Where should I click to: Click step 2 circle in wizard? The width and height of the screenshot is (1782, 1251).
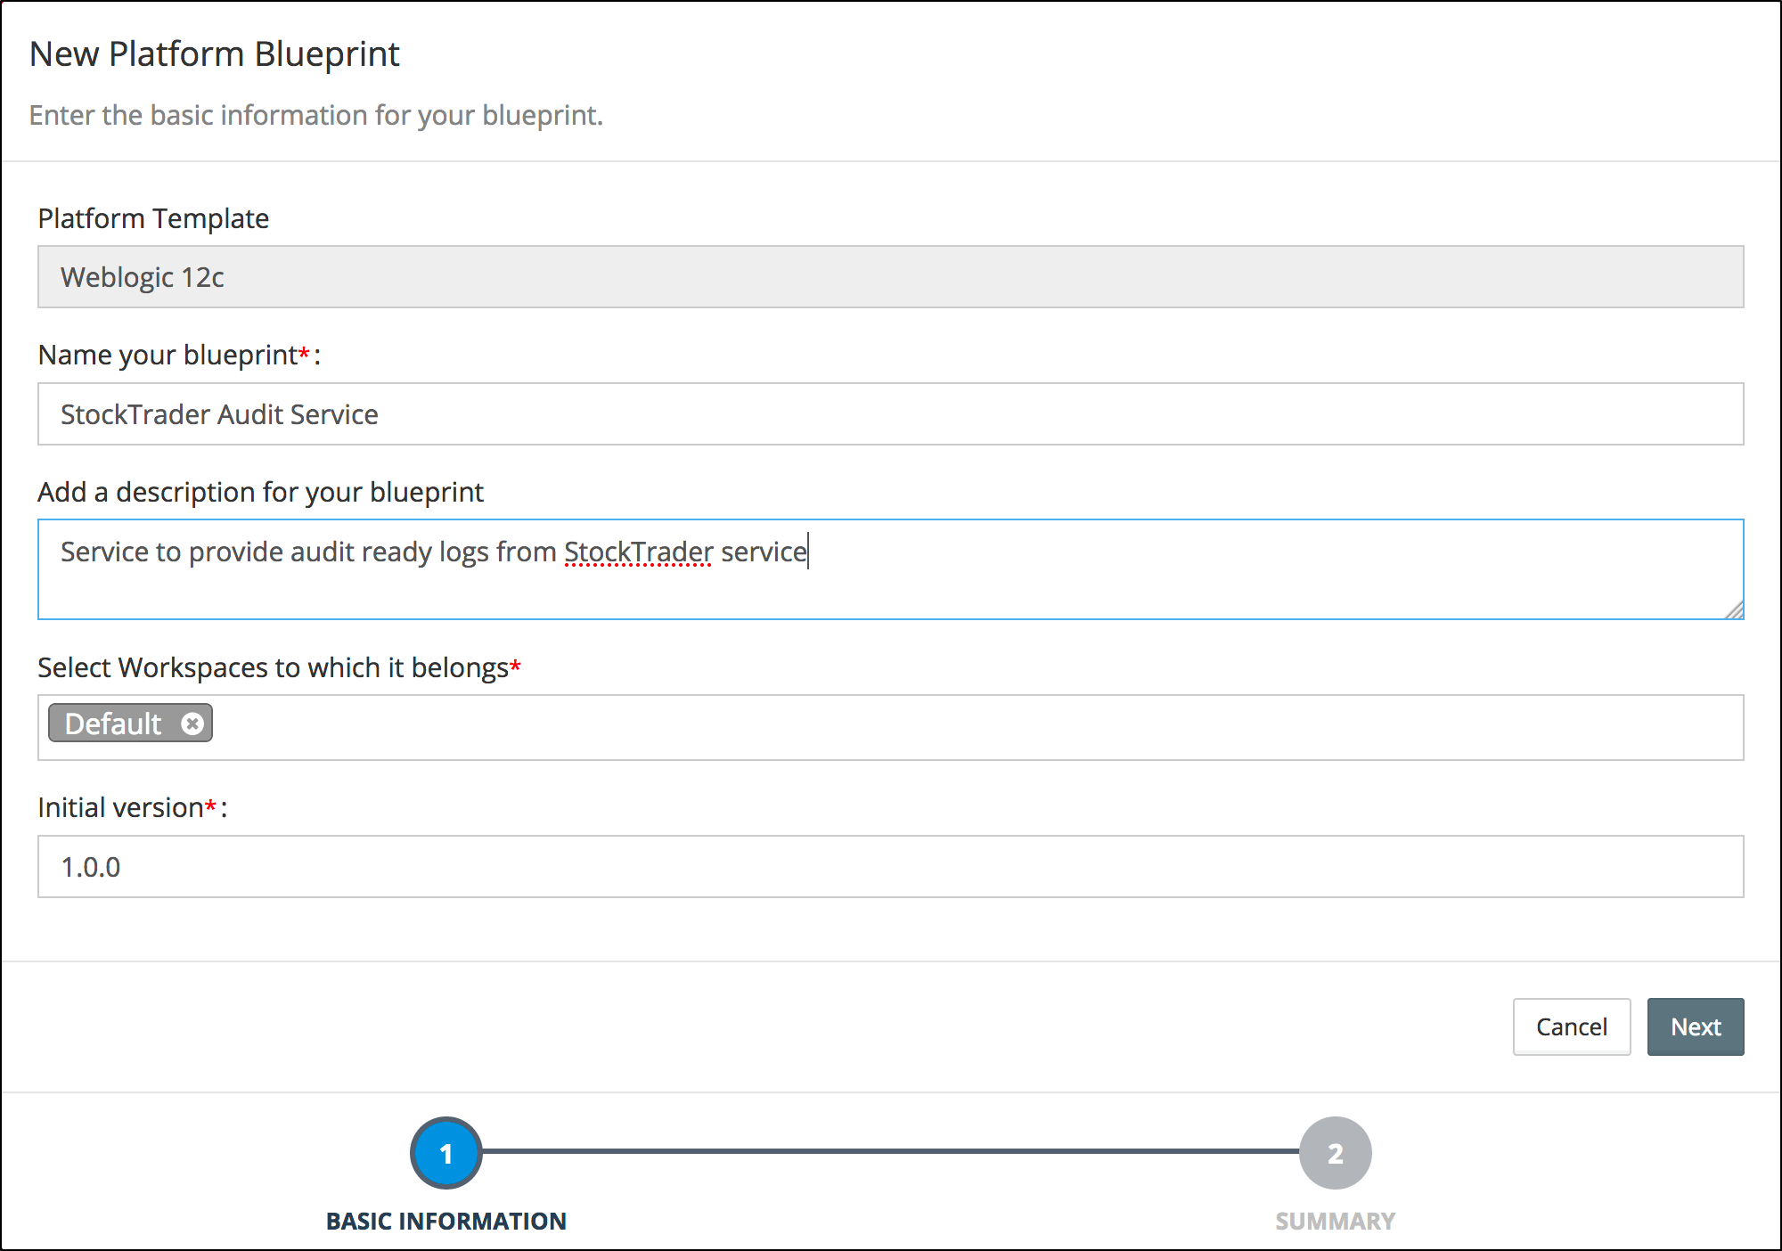point(1335,1153)
